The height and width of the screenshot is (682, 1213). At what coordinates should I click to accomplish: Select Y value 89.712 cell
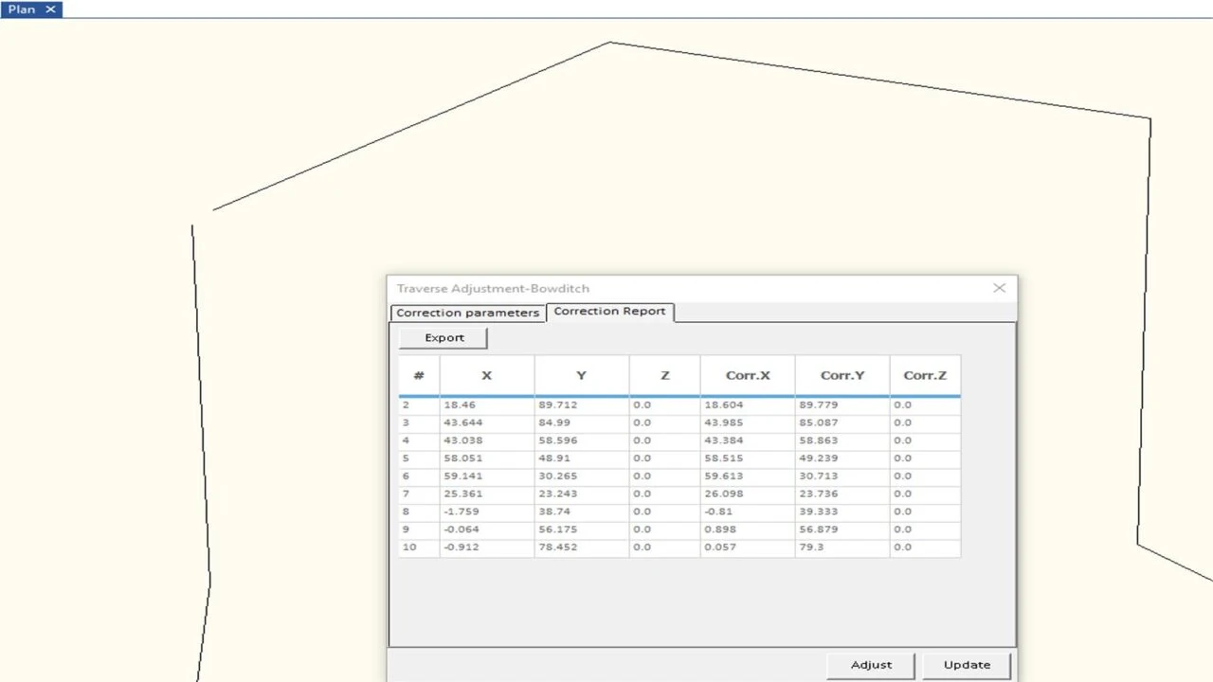pos(582,404)
